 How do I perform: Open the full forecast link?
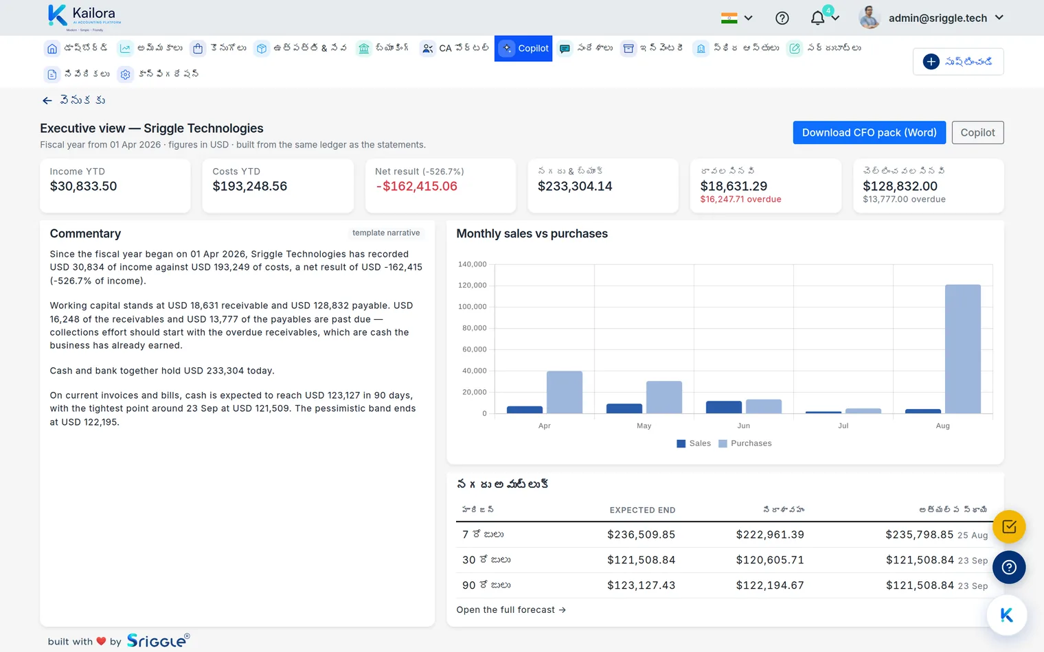point(511,609)
